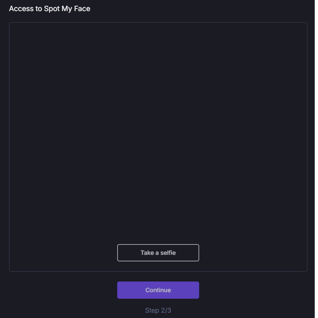This screenshot has height=318, width=318.
Task: Select the outlined selfie capture button
Action: (x=158, y=253)
